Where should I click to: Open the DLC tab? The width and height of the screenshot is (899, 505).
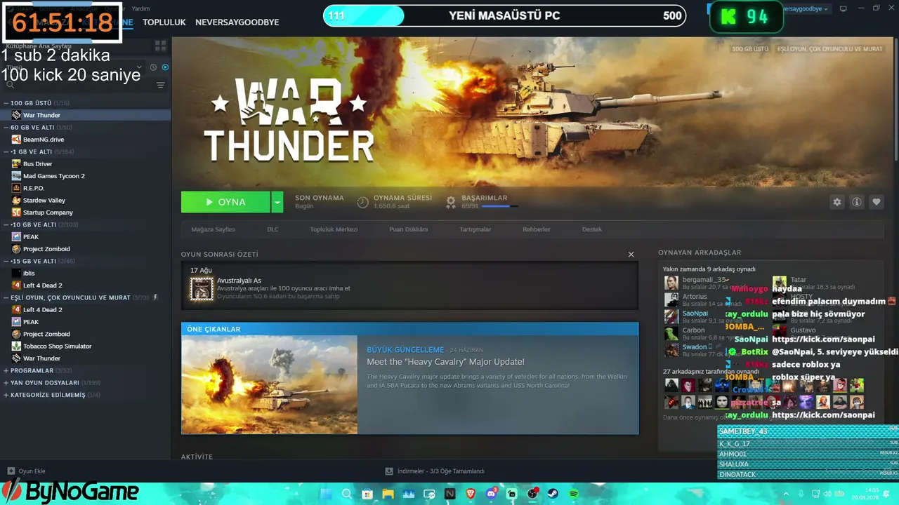point(273,229)
